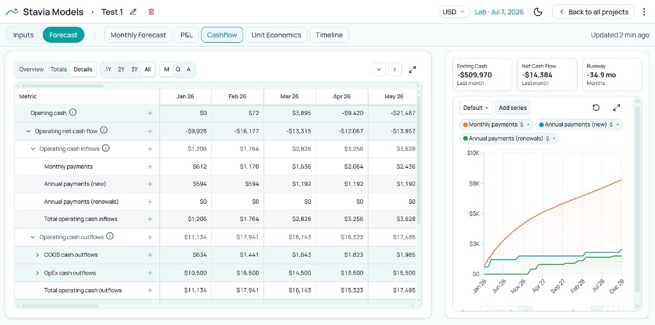The width and height of the screenshot is (655, 325).
Task: Click the Lab · Jul 7, 2026 link
Action: (499, 11)
